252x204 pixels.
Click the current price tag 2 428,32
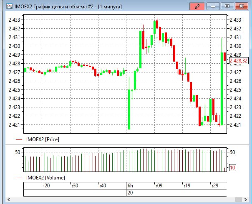[239, 61]
